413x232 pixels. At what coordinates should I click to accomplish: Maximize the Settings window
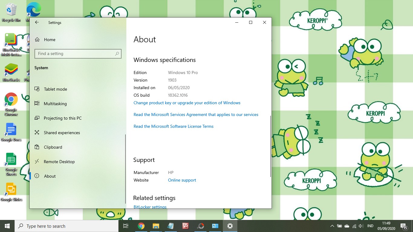click(251, 22)
